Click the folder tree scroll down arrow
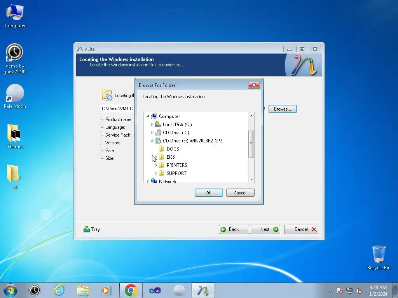 click(251, 179)
